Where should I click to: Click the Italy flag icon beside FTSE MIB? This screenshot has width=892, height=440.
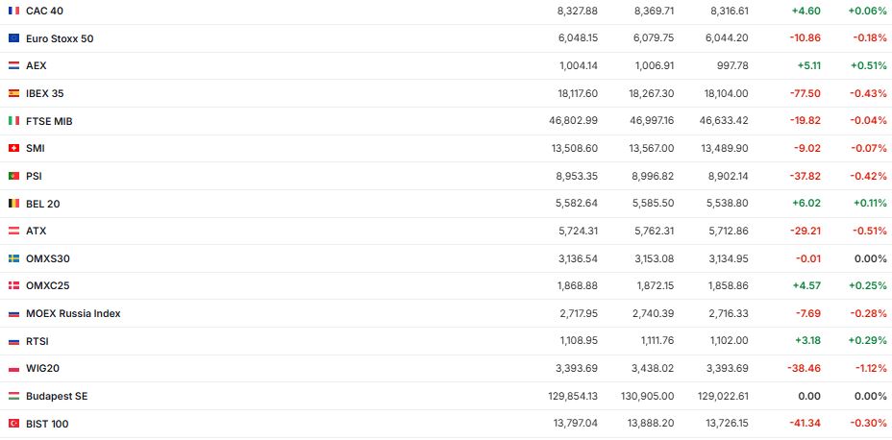[x=13, y=121]
